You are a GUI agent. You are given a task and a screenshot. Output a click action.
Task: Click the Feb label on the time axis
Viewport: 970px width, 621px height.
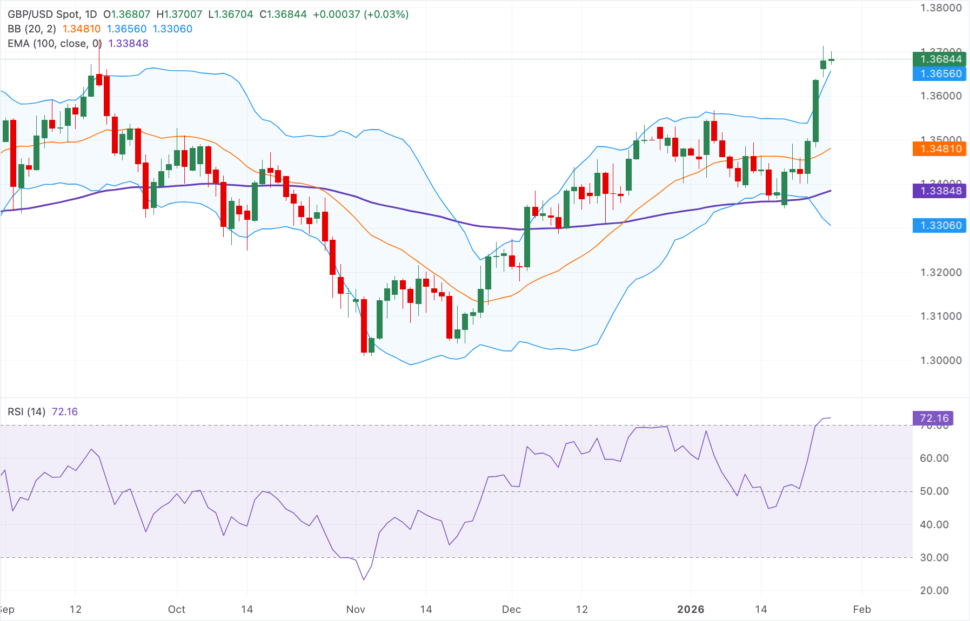click(x=862, y=609)
